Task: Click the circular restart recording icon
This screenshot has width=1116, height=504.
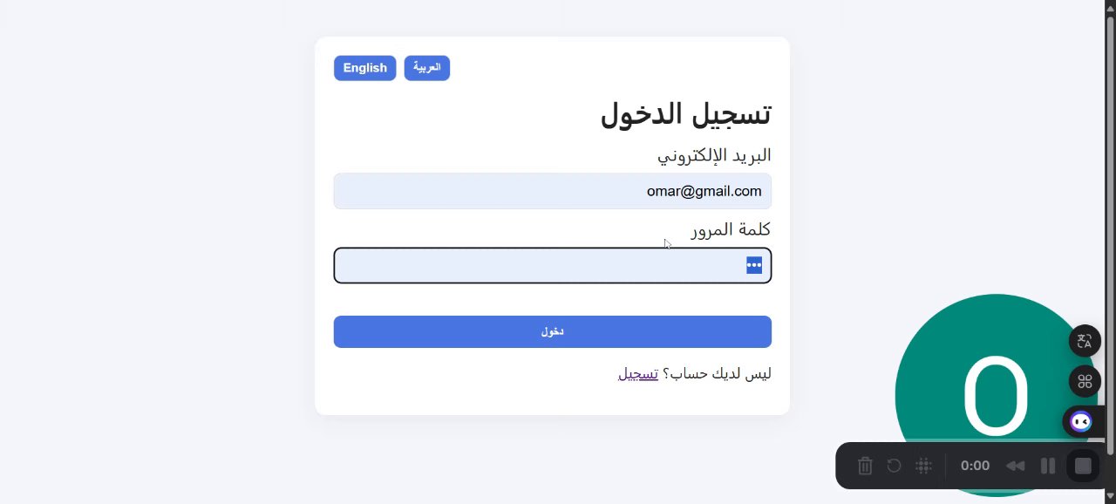Action: point(894,466)
